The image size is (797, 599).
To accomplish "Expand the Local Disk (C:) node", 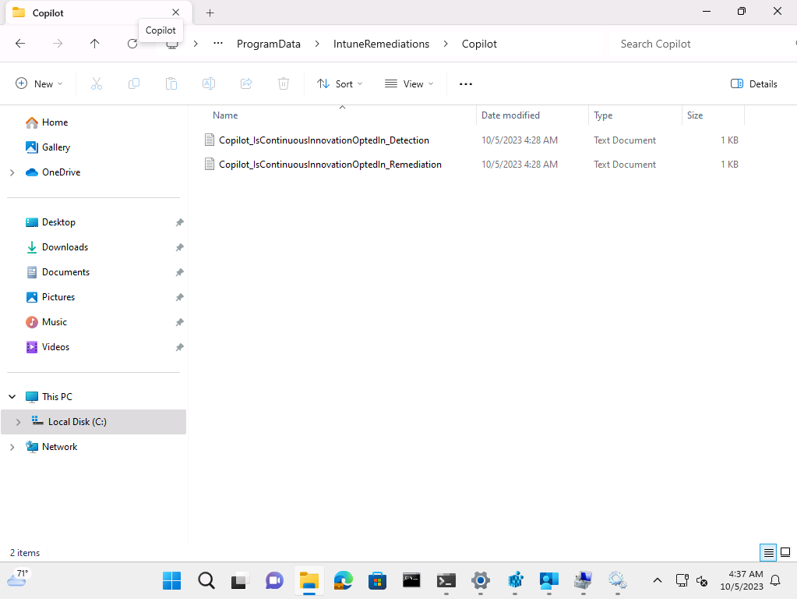I will pyautogui.click(x=18, y=422).
